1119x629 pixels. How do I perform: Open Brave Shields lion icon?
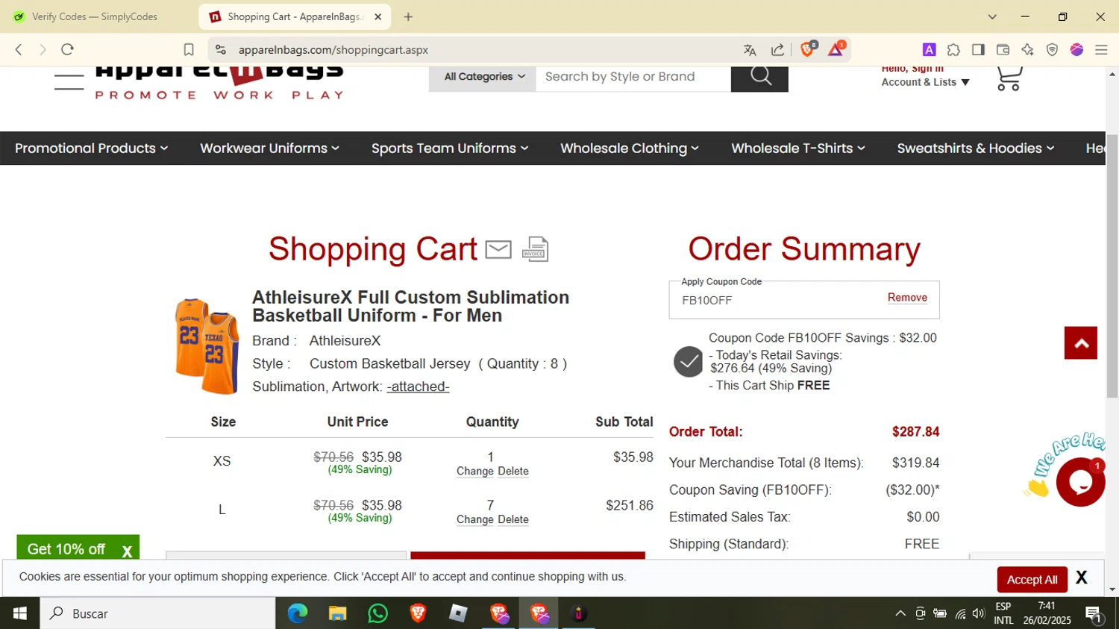pos(808,49)
